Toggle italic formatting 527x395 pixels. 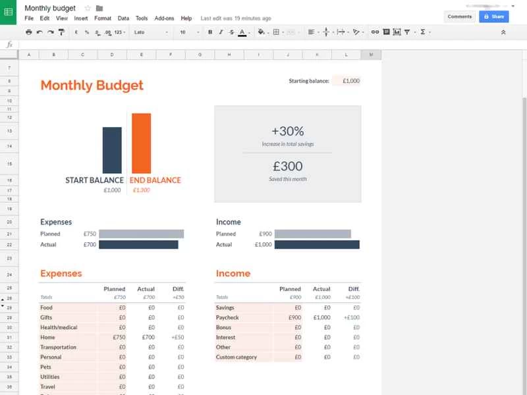tap(220, 32)
